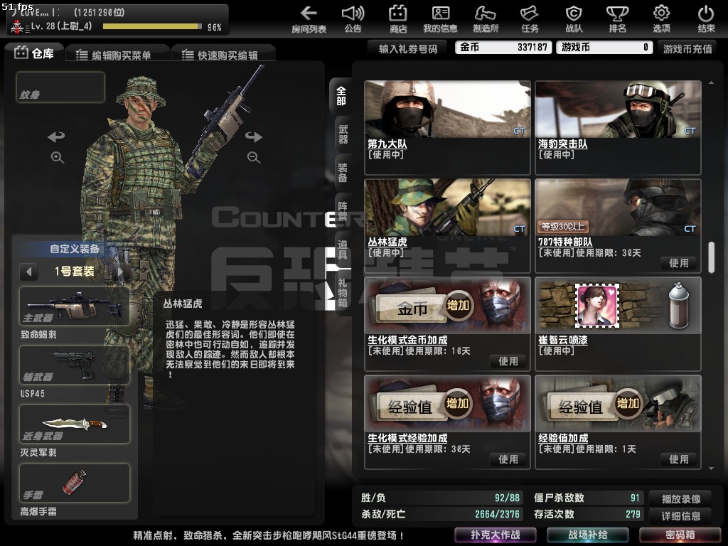Select melee weapon slot 灭灵军刺
This screenshot has width=728, height=546.
point(74,424)
